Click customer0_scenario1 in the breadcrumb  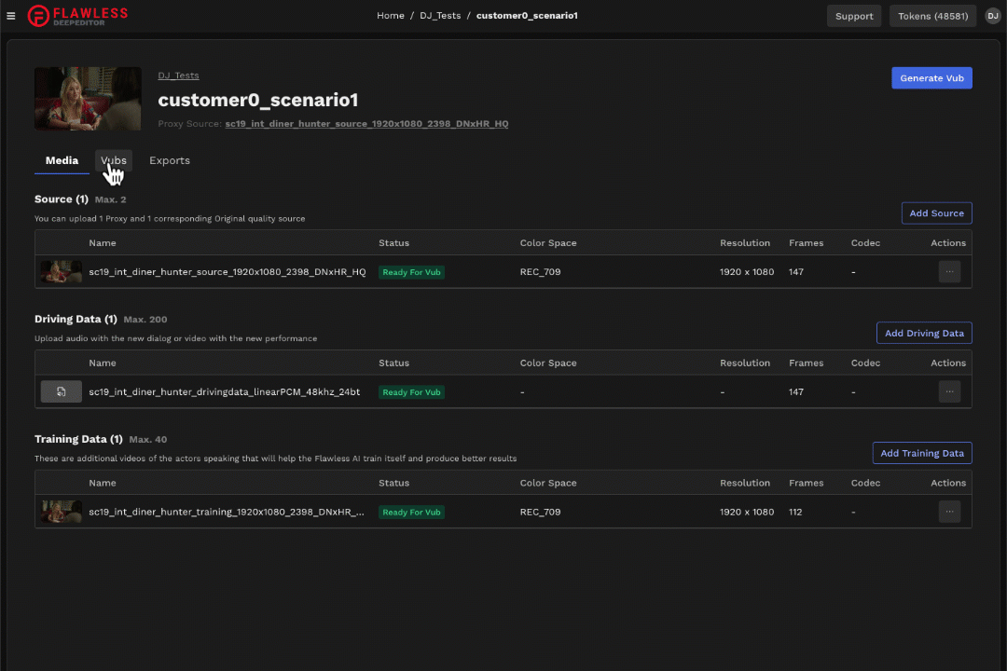coord(527,16)
